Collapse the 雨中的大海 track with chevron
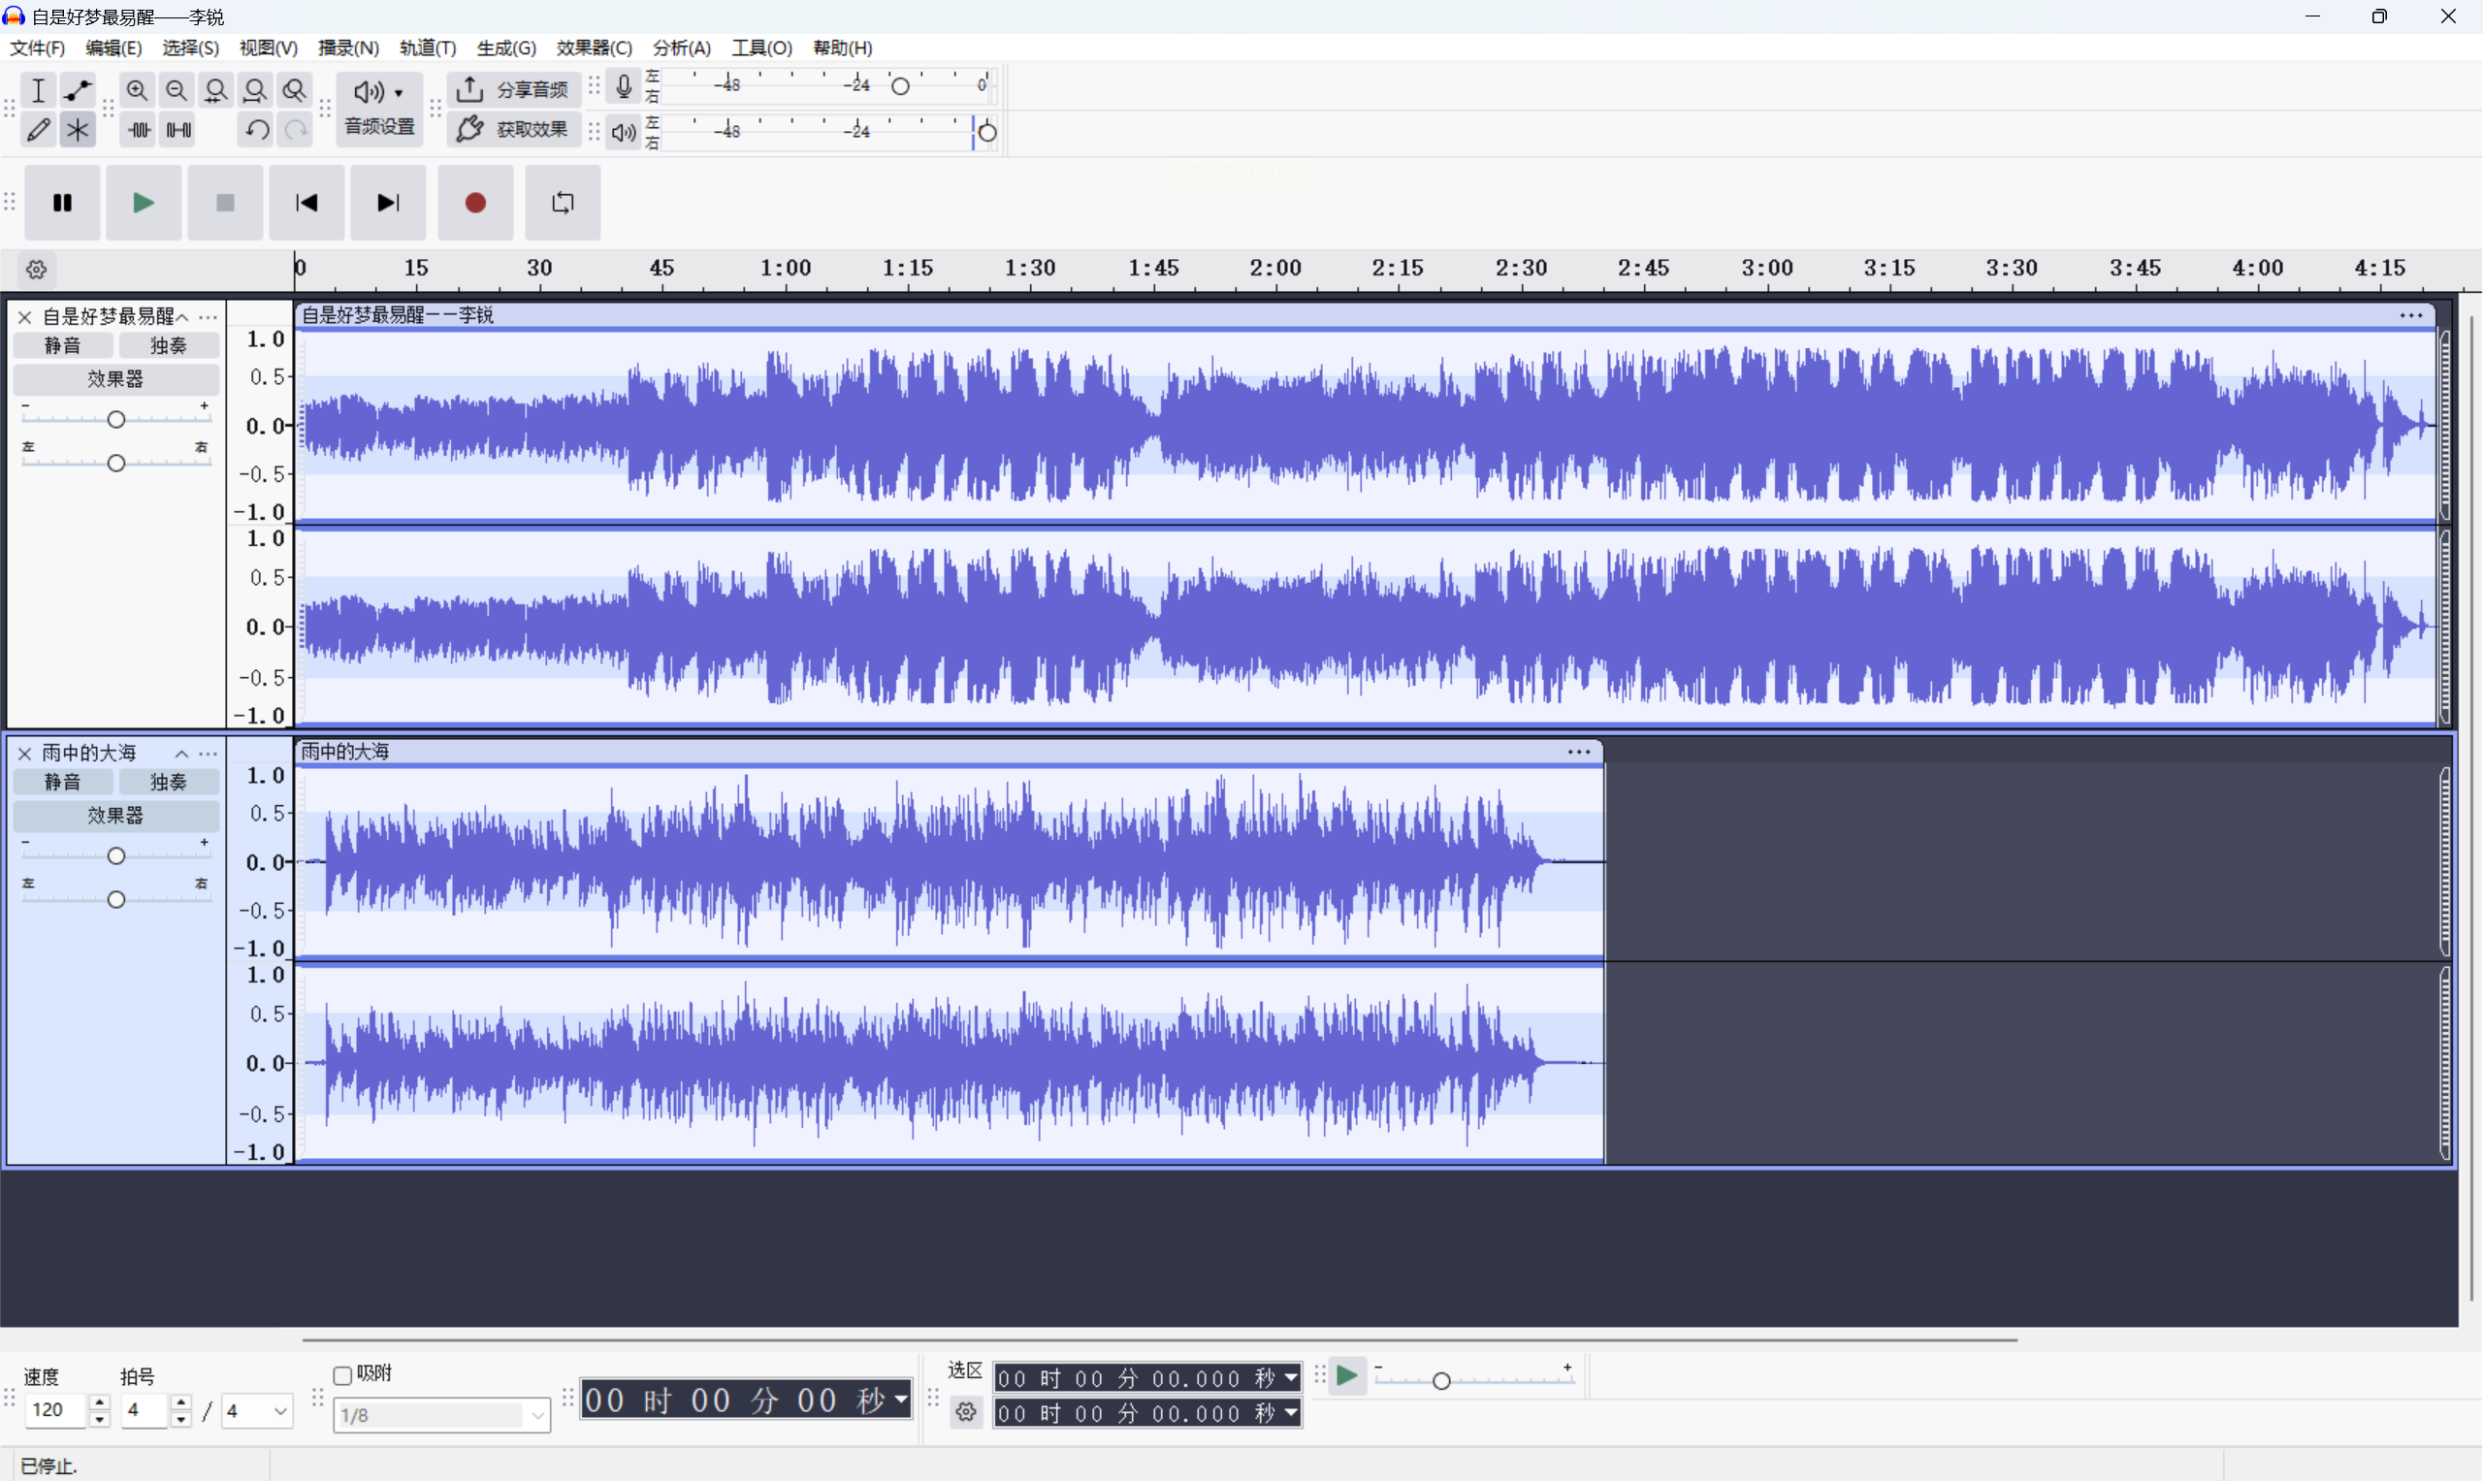The width and height of the screenshot is (2483, 1481). (181, 754)
